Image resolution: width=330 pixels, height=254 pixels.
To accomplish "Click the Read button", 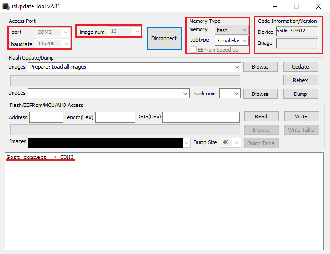I will [261, 116].
